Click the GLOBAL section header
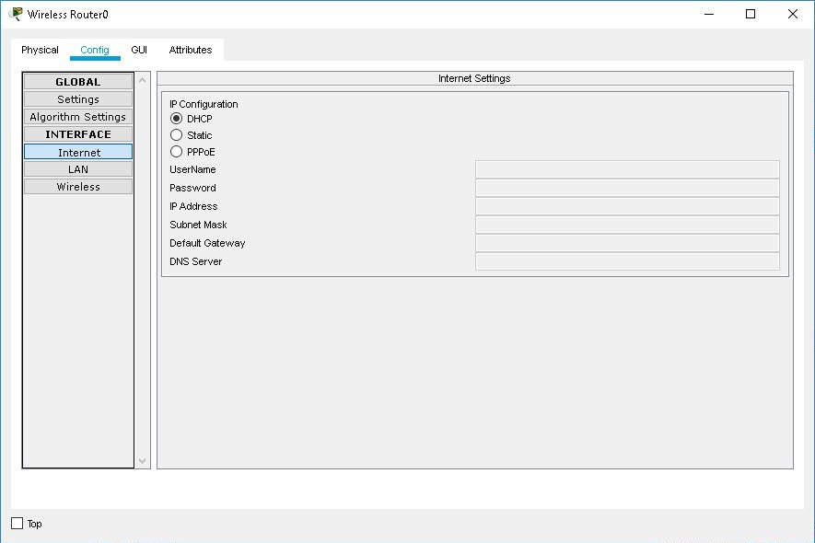The width and height of the screenshot is (815, 543). click(77, 81)
